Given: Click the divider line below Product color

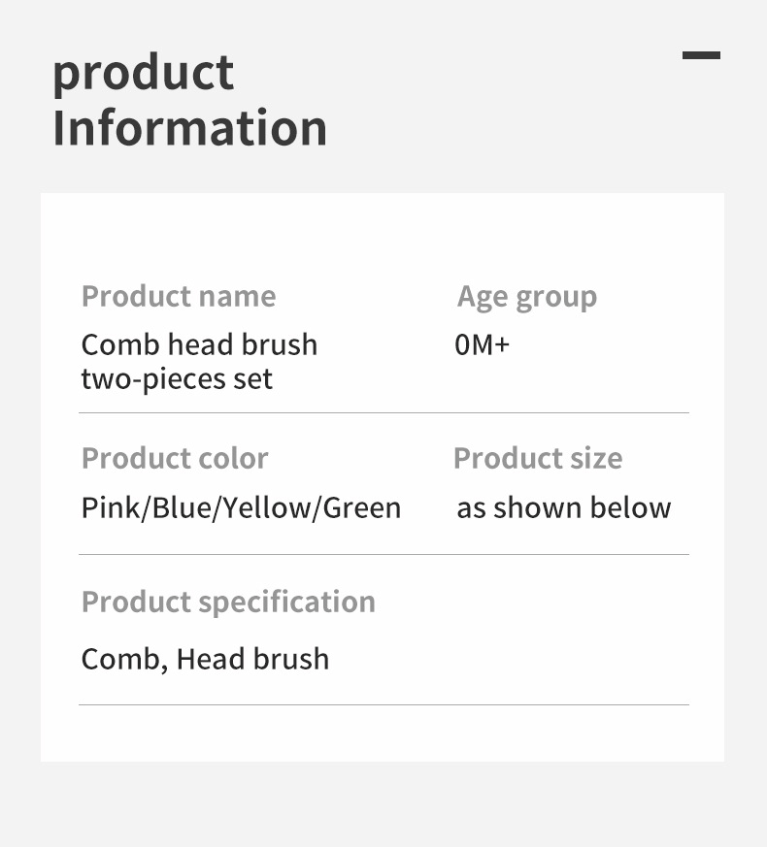Looking at the screenshot, I should click(x=383, y=555).
